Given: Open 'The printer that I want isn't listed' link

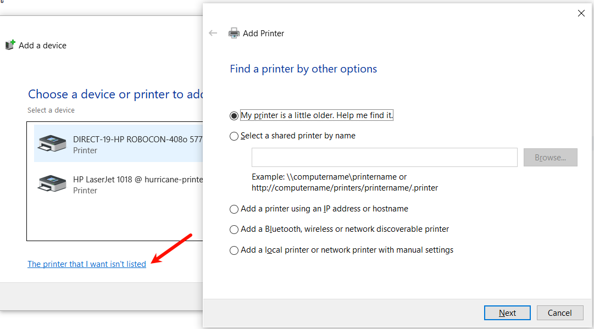Looking at the screenshot, I should 87,264.
